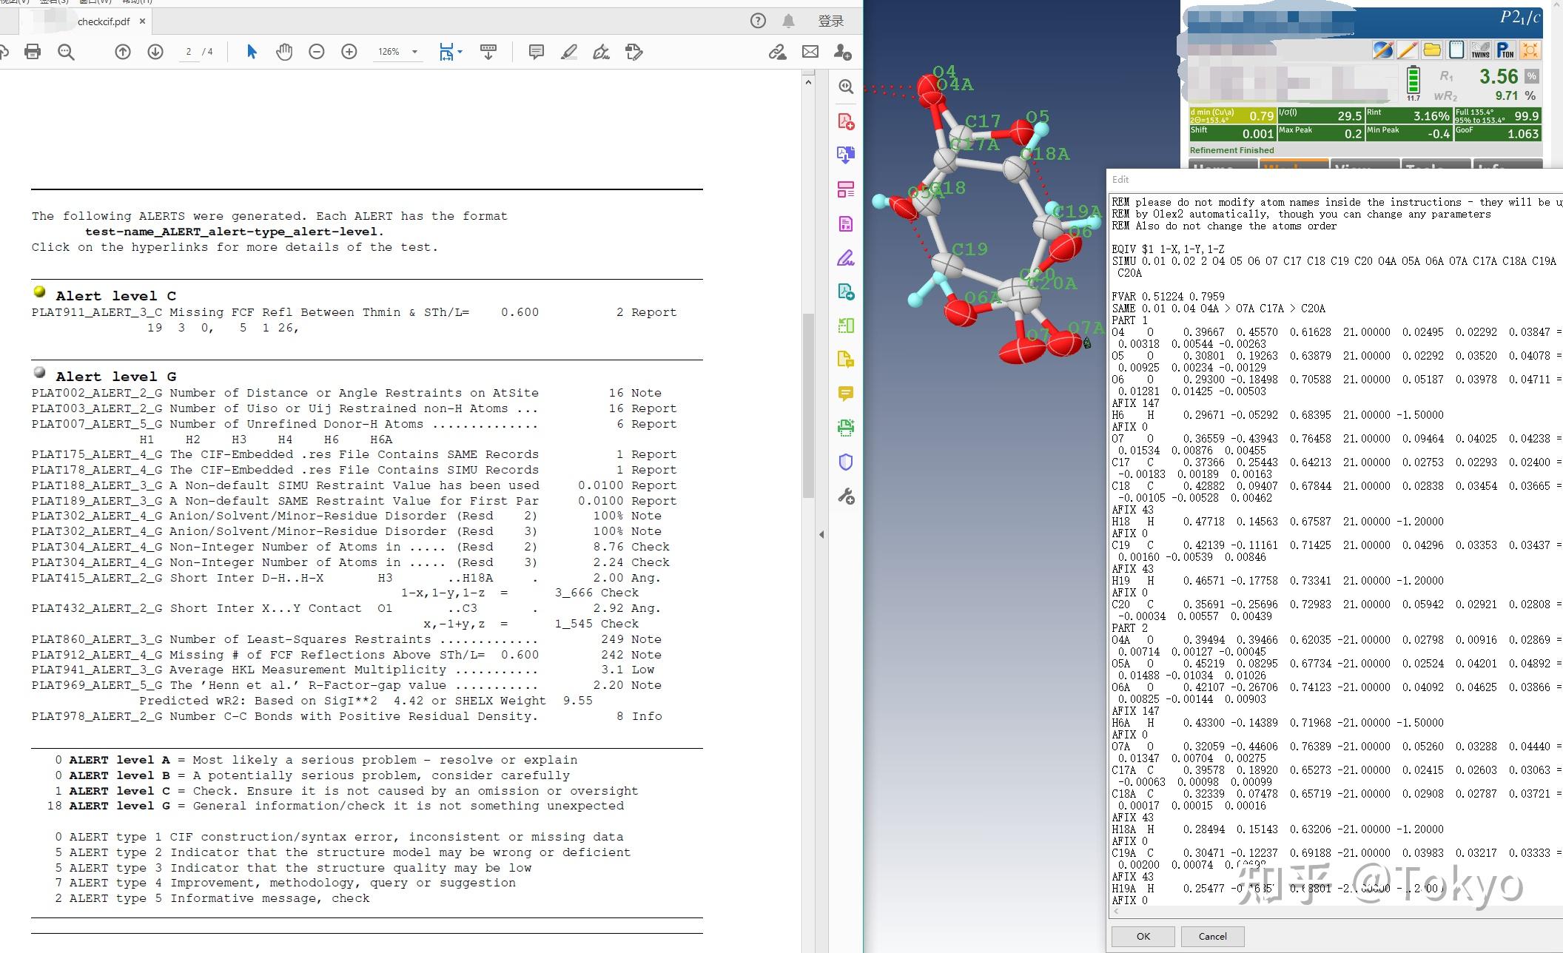
Task: Click the yellow folder icon in Olex2
Action: coord(1432,50)
